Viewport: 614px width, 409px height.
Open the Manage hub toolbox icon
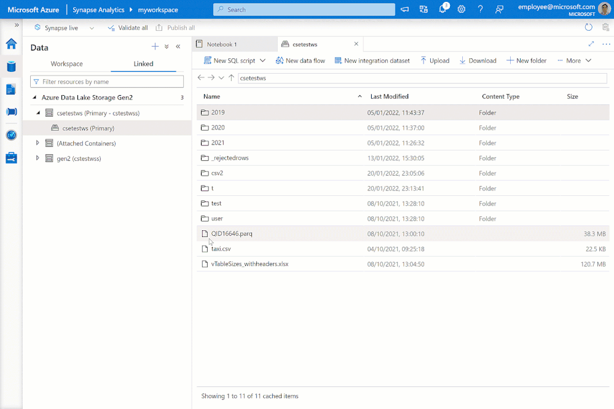[11, 158]
